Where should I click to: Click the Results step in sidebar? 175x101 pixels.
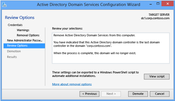click(x=12, y=57)
